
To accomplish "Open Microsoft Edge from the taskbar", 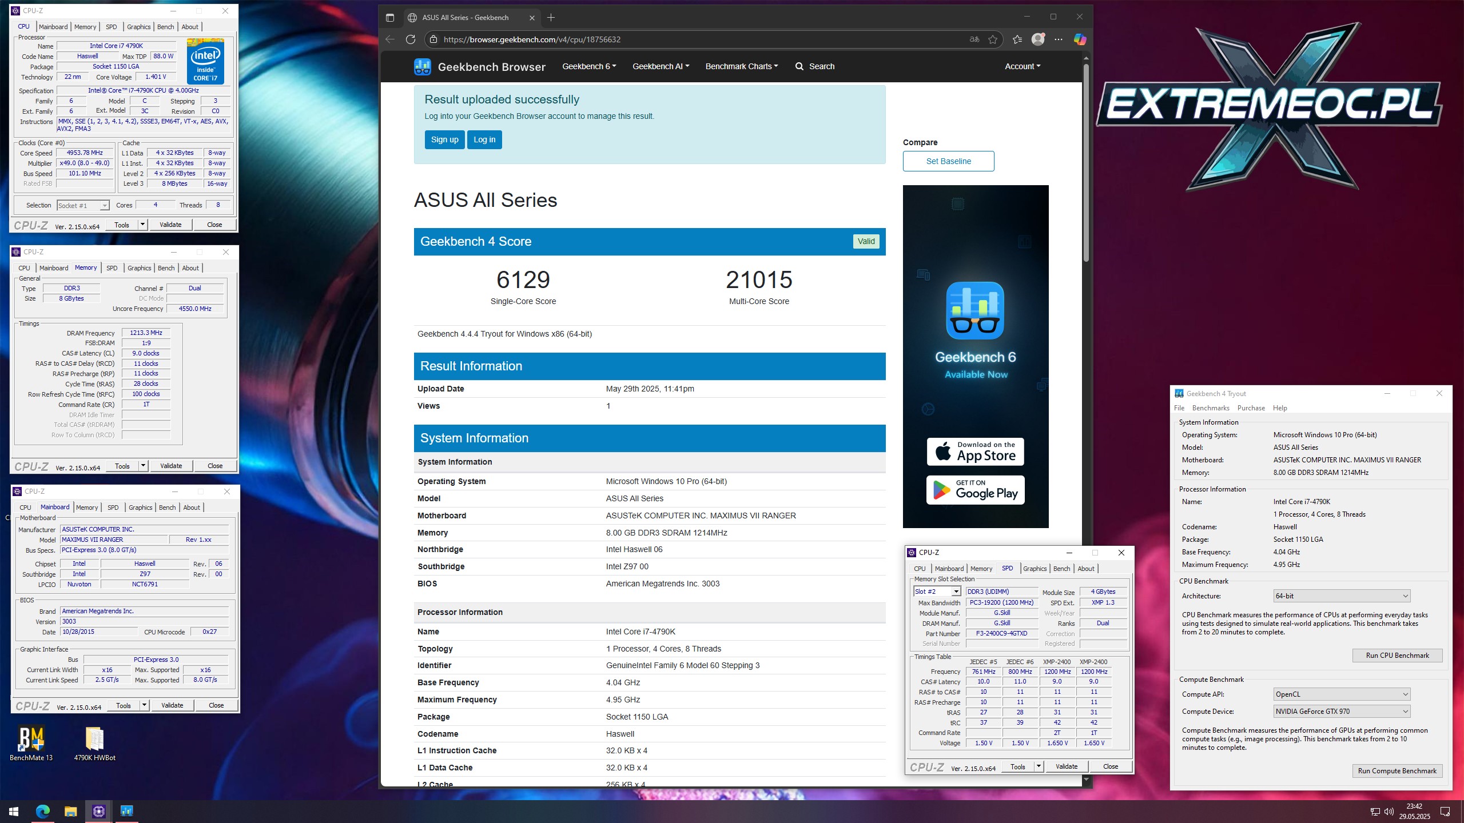I will [x=42, y=811].
